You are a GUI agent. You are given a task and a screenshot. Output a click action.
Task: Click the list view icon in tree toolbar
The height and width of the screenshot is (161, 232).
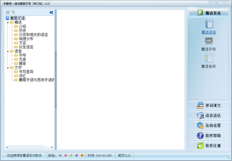tap(8, 12)
